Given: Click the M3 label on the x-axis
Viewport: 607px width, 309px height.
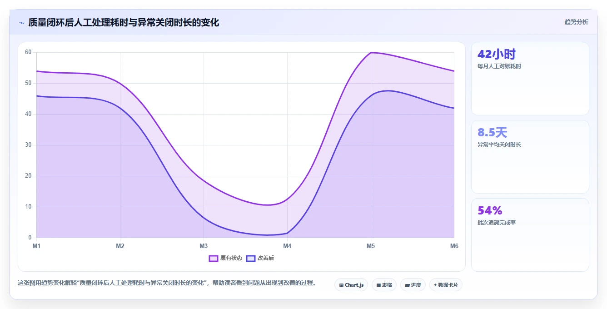Looking at the screenshot, I should point(204,246).
